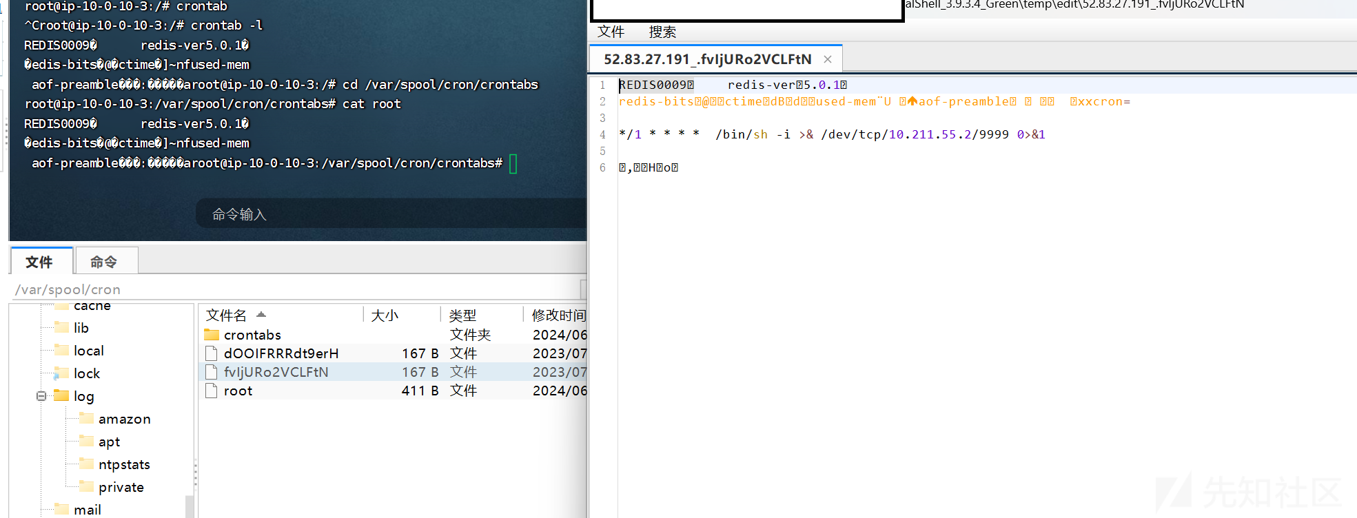Click the 文件夹 type cell of crontabs
Image resolution: width=1357 pixels, height=518 pixels.
click(x=470, y=335)
